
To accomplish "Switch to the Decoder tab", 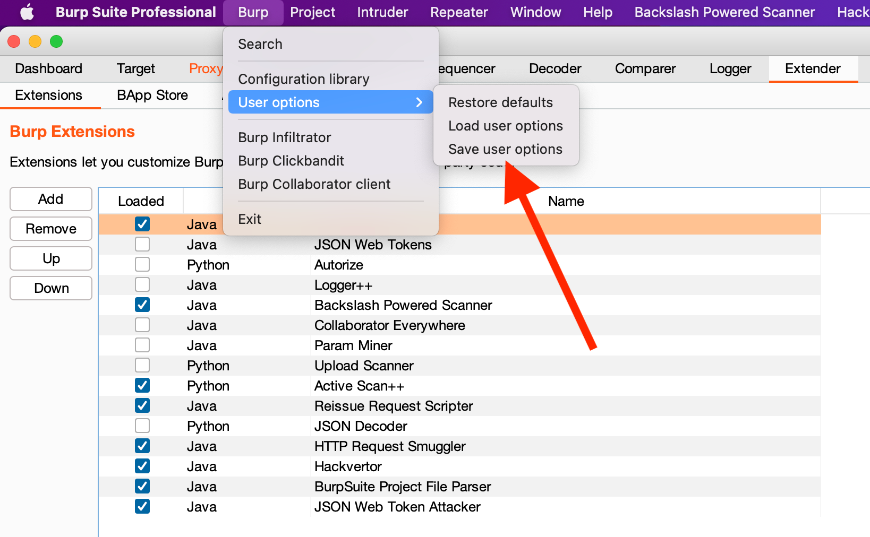I will point(555,68).
